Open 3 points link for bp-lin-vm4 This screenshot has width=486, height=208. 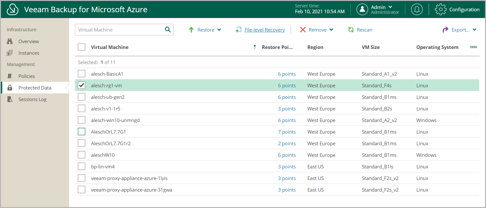point(287,166)
